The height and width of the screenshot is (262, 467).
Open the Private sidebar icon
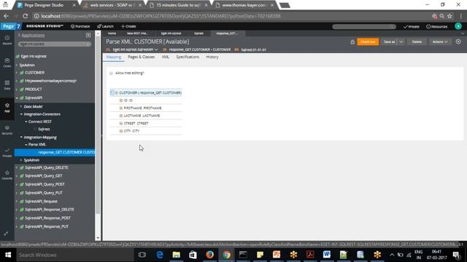7,152
